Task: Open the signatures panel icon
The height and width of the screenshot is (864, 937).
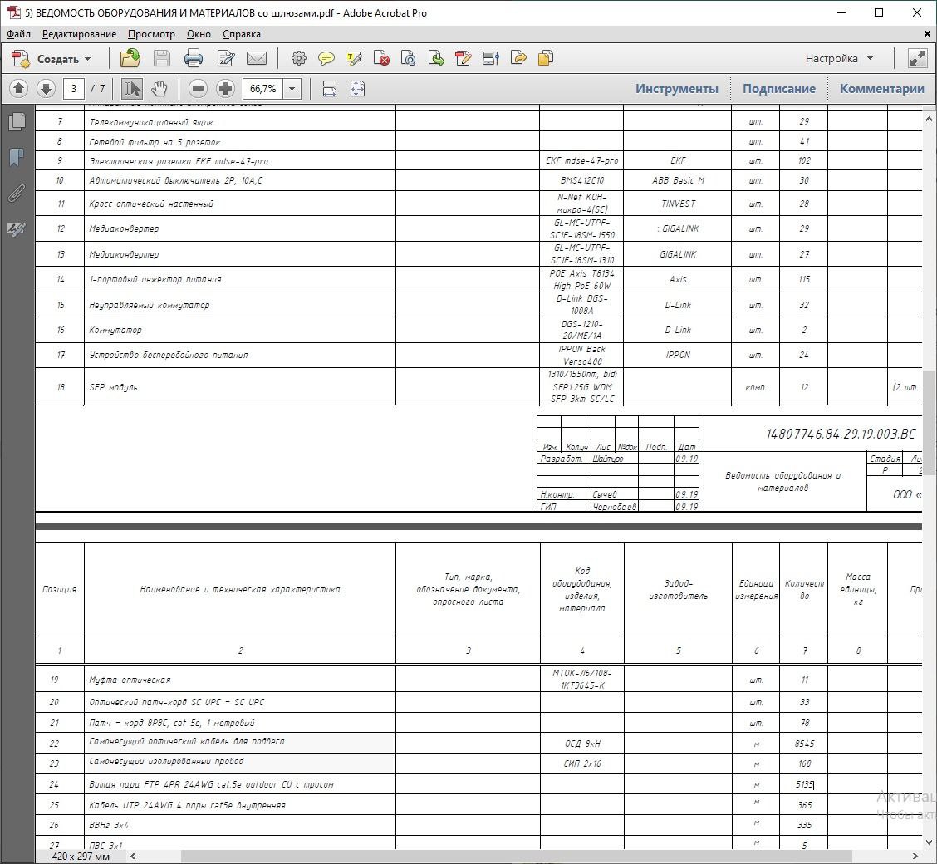Action: (17, 228)
